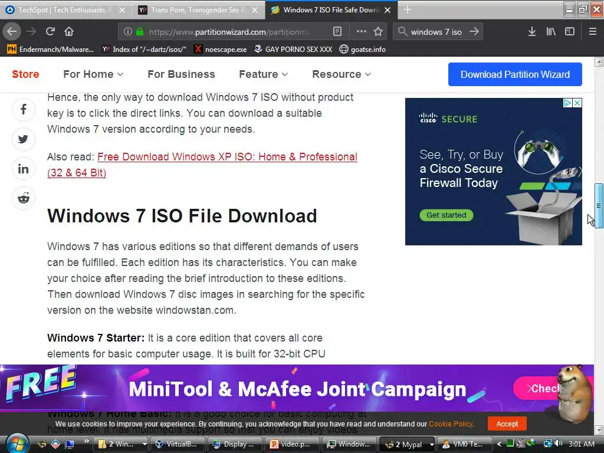This screenshot has height=453, width=604.
Task: Click the MiniTool & McAfee Joint Campaign banner
Action: coord(297,389)
